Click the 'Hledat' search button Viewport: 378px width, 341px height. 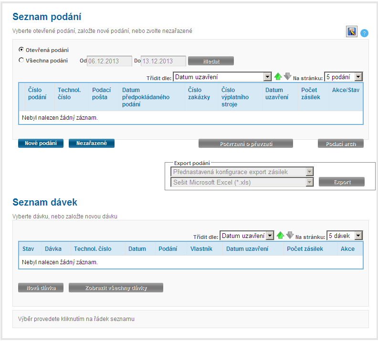(211, 61)
